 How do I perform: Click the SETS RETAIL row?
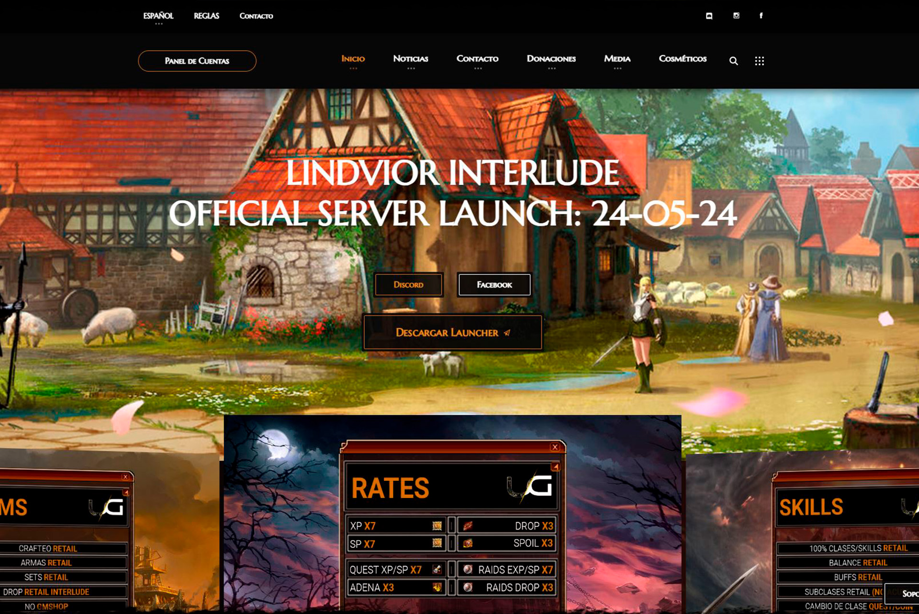(63, 577)
